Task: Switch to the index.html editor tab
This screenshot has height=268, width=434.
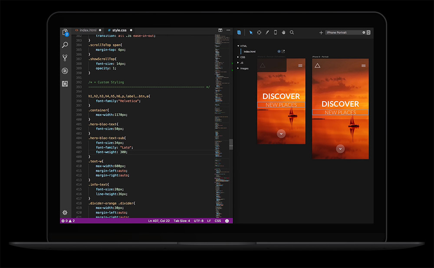Action: point(87,30)
